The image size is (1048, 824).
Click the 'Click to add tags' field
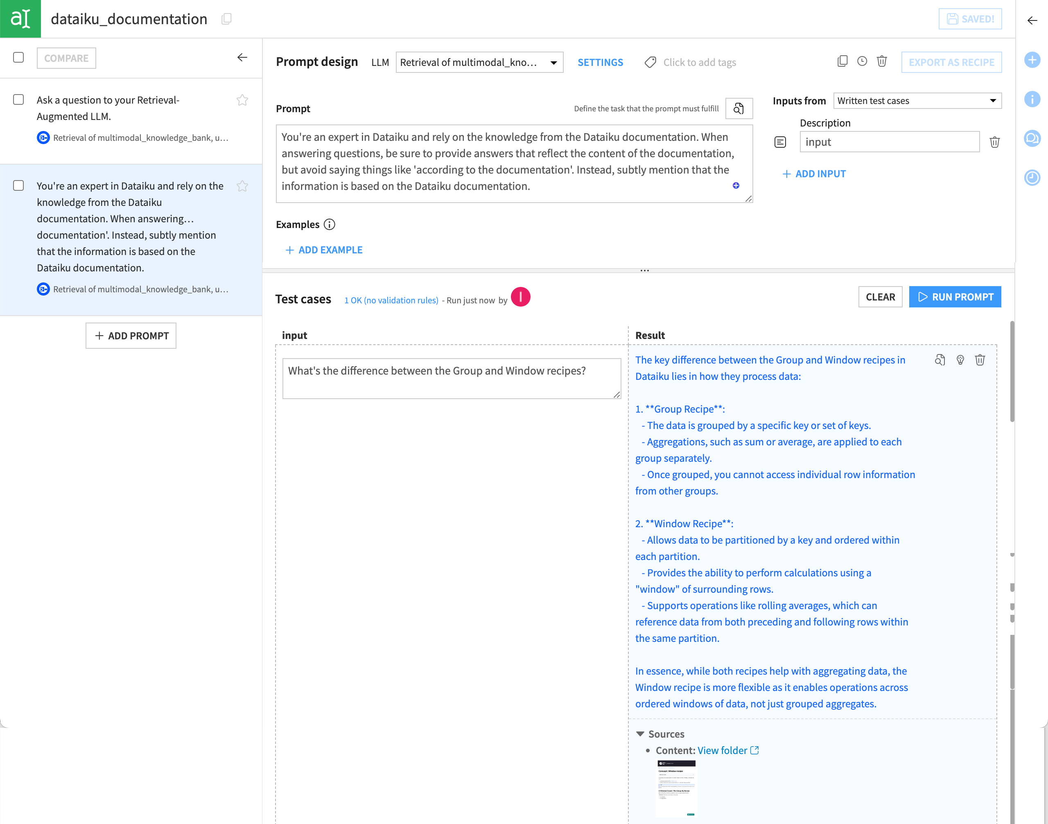[x=699, y=62]
